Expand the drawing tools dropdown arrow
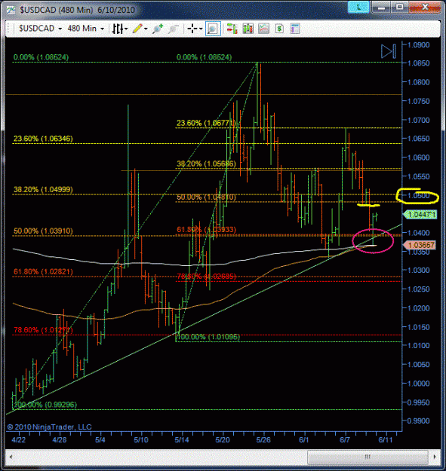446x471 pixels. 146,29
